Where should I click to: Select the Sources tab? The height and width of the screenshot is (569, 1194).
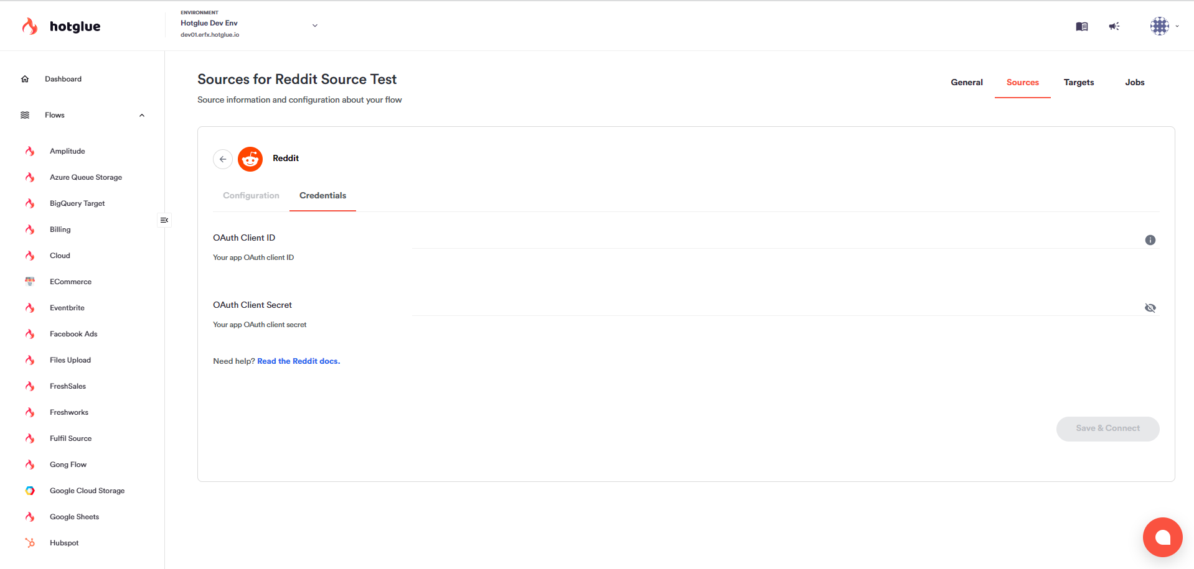pos(1023,83)
